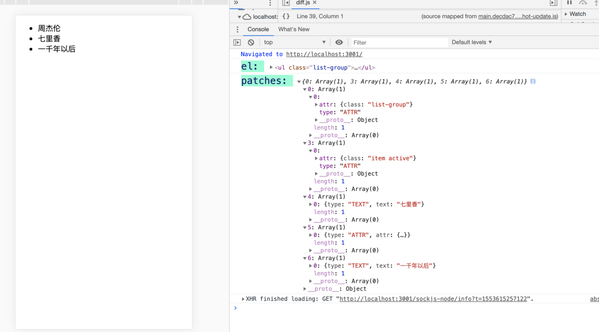Collapse the '5: Array(1)' entry

coord(304,227)
